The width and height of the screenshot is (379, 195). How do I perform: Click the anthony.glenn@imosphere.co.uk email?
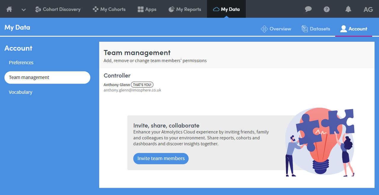pos(132,90)
